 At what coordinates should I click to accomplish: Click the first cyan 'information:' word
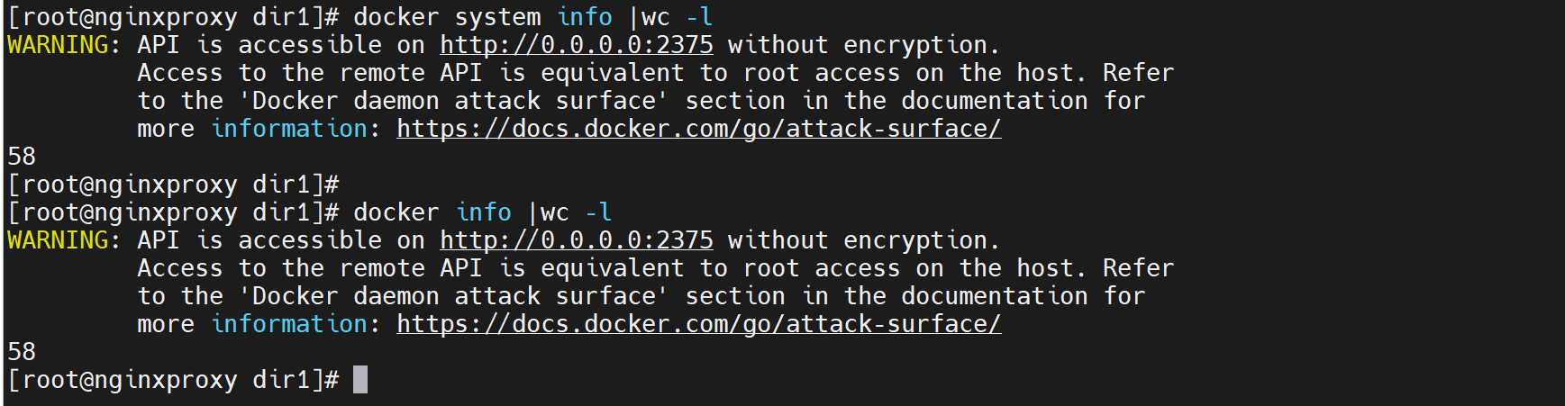pos(289,129)
